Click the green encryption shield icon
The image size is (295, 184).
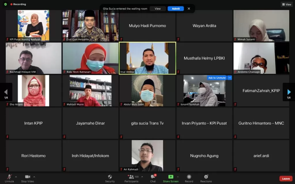pos(5,4)
